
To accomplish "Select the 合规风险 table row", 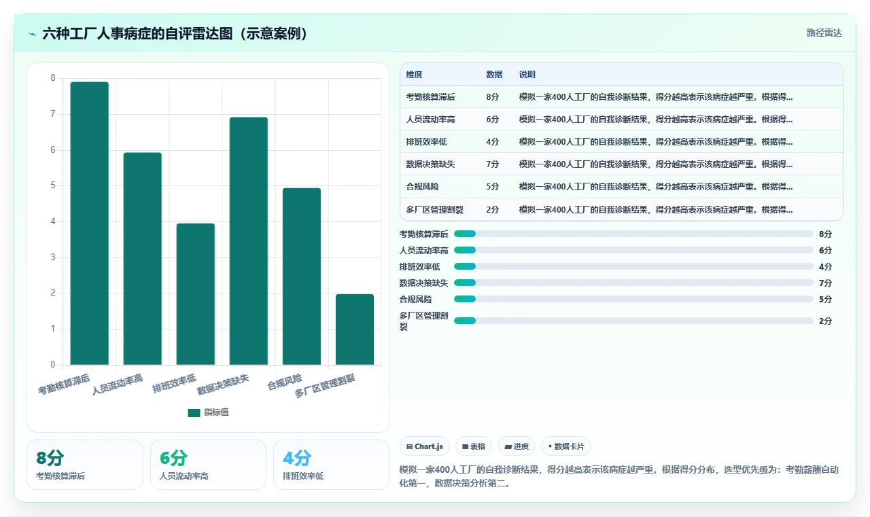I will [621, 186].
